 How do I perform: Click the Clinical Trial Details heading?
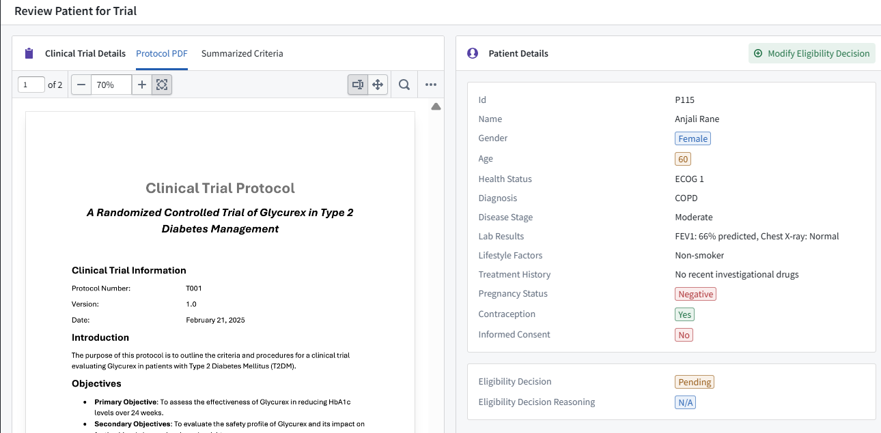[x=85, y=53]
